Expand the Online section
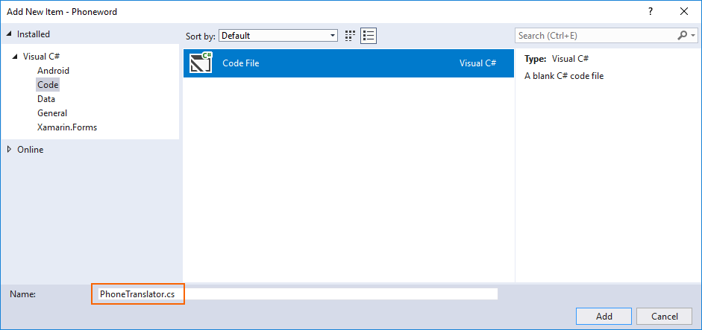702x330 pixels. tap(9, 150)
